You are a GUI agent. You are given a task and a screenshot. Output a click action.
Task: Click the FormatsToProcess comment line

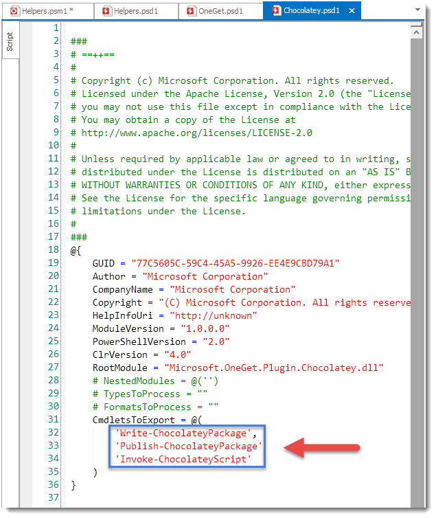pos(155,407)
